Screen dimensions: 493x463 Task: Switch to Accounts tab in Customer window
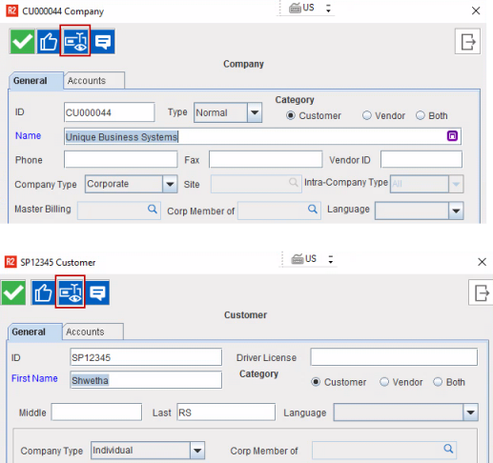(92, 332)
